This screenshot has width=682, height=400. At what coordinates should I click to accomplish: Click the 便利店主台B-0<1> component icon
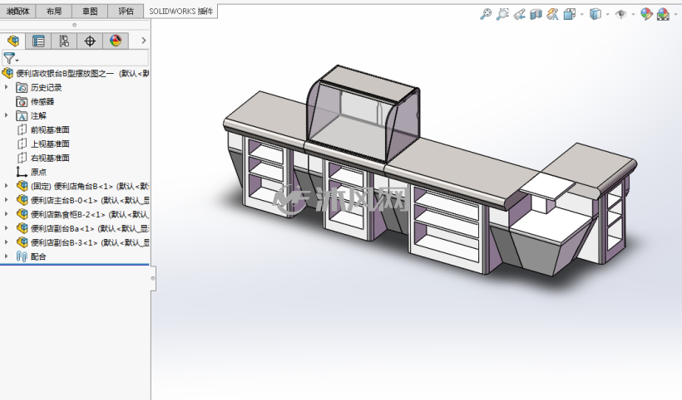coord(22,200)
